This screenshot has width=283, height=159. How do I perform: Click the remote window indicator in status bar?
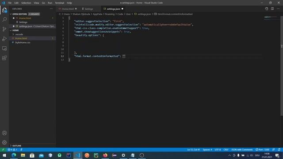(3, 150)
